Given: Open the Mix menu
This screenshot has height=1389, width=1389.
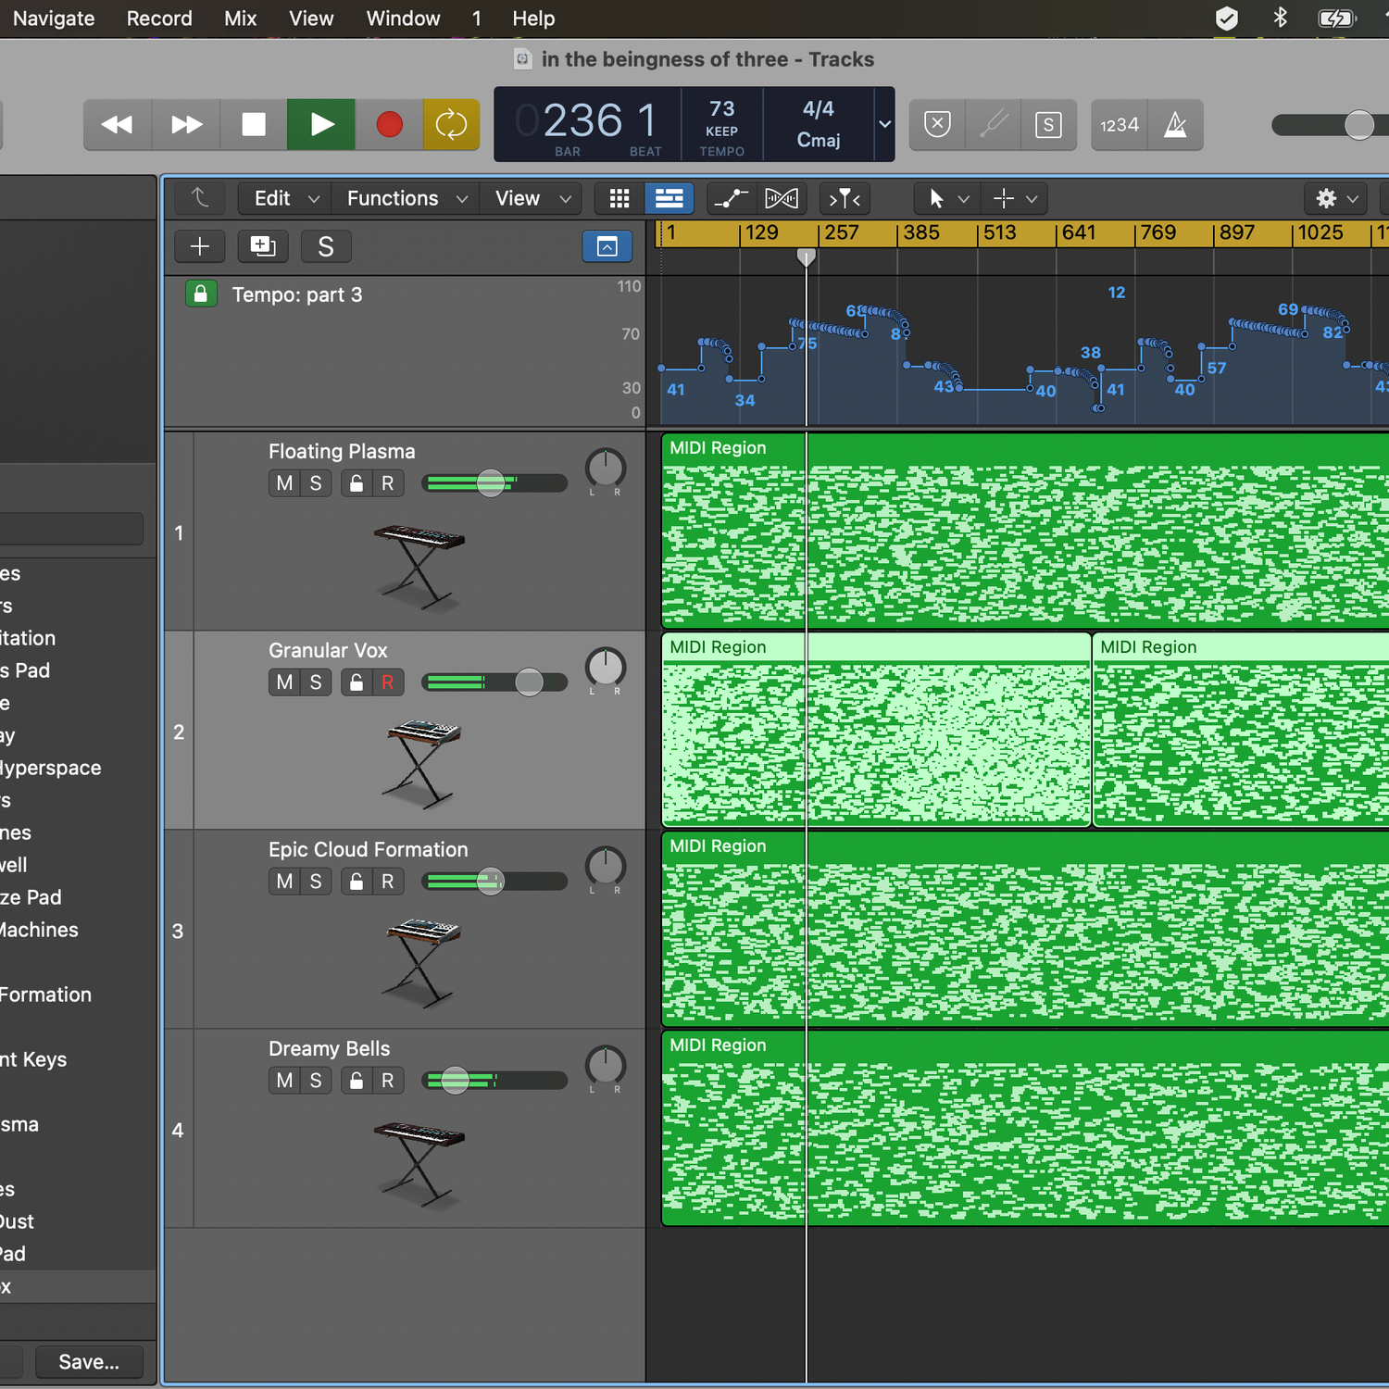Looking at the screenshot, I should click(x=240, y=19).
